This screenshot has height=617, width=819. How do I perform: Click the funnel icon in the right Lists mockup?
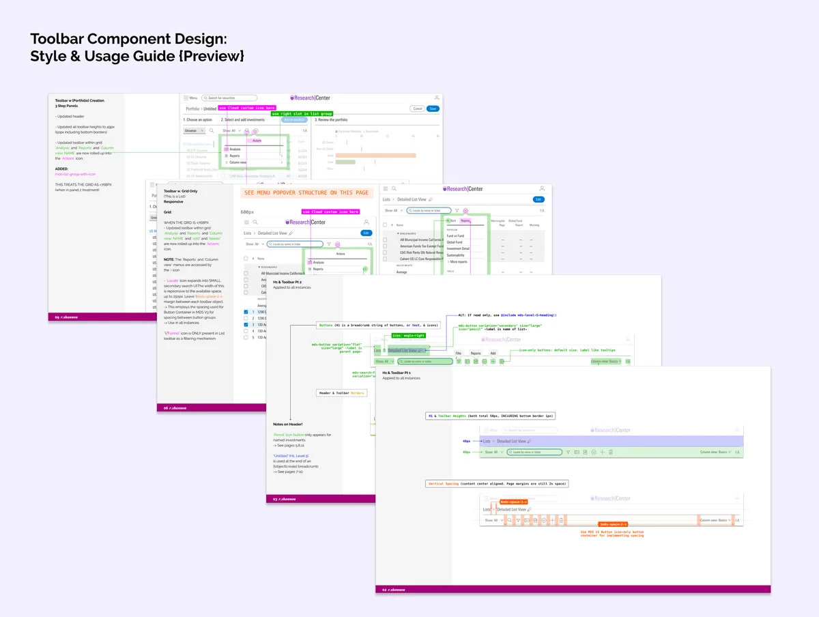[x=457, y=211]
